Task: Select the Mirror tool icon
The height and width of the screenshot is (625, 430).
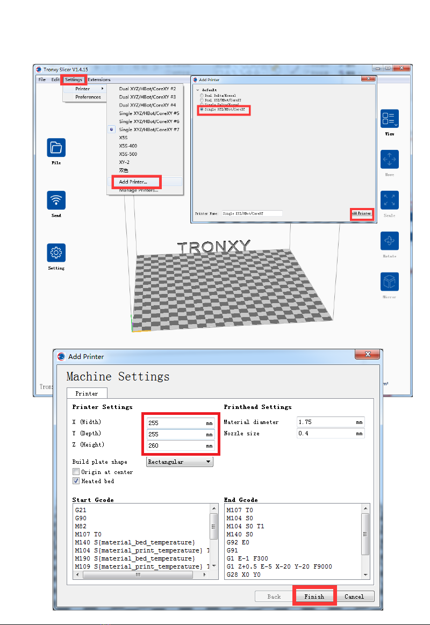Action: [389, 282]
